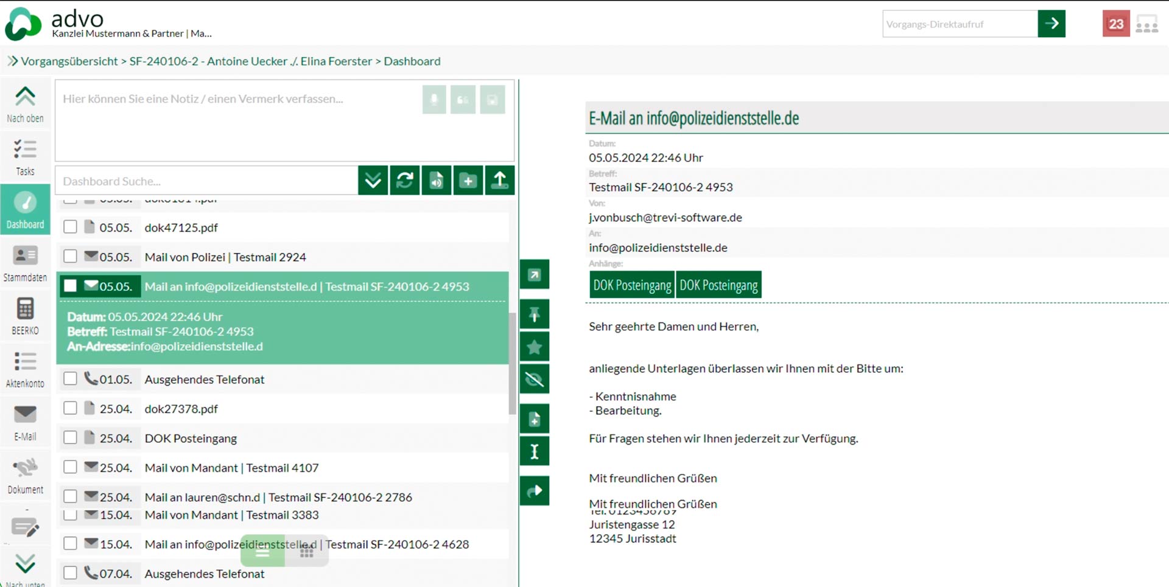Click the red 23 notification badge

1115,24
